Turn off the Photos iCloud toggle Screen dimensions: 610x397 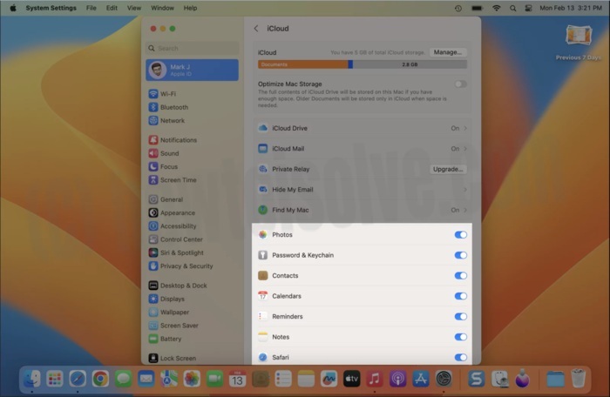click(460, 235)
